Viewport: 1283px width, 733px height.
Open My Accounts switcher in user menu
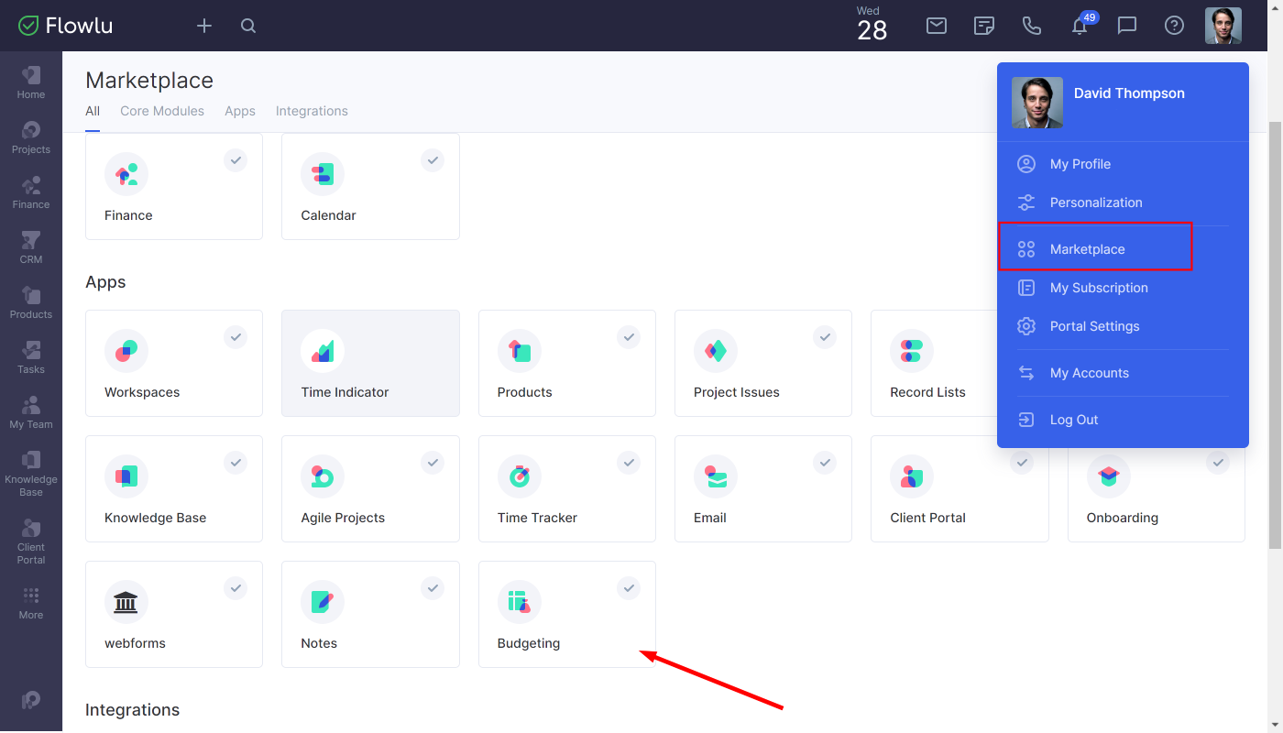[1089, 373]
